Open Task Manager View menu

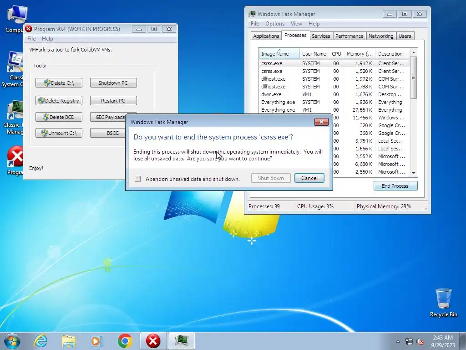[296, 24]
